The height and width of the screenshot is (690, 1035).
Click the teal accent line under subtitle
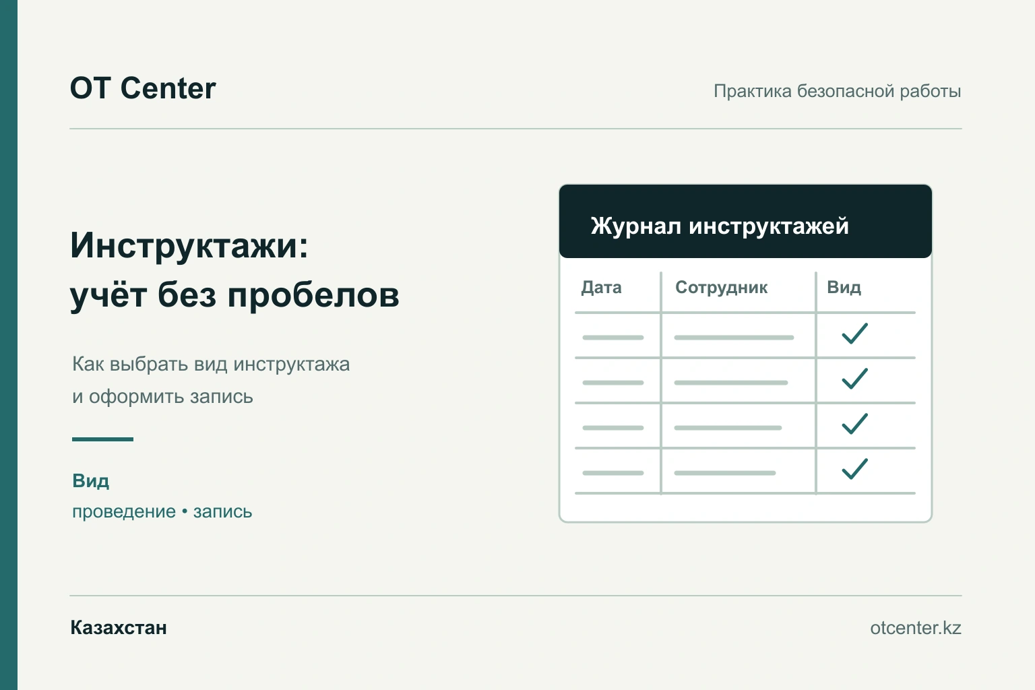[x=102, y=439]
